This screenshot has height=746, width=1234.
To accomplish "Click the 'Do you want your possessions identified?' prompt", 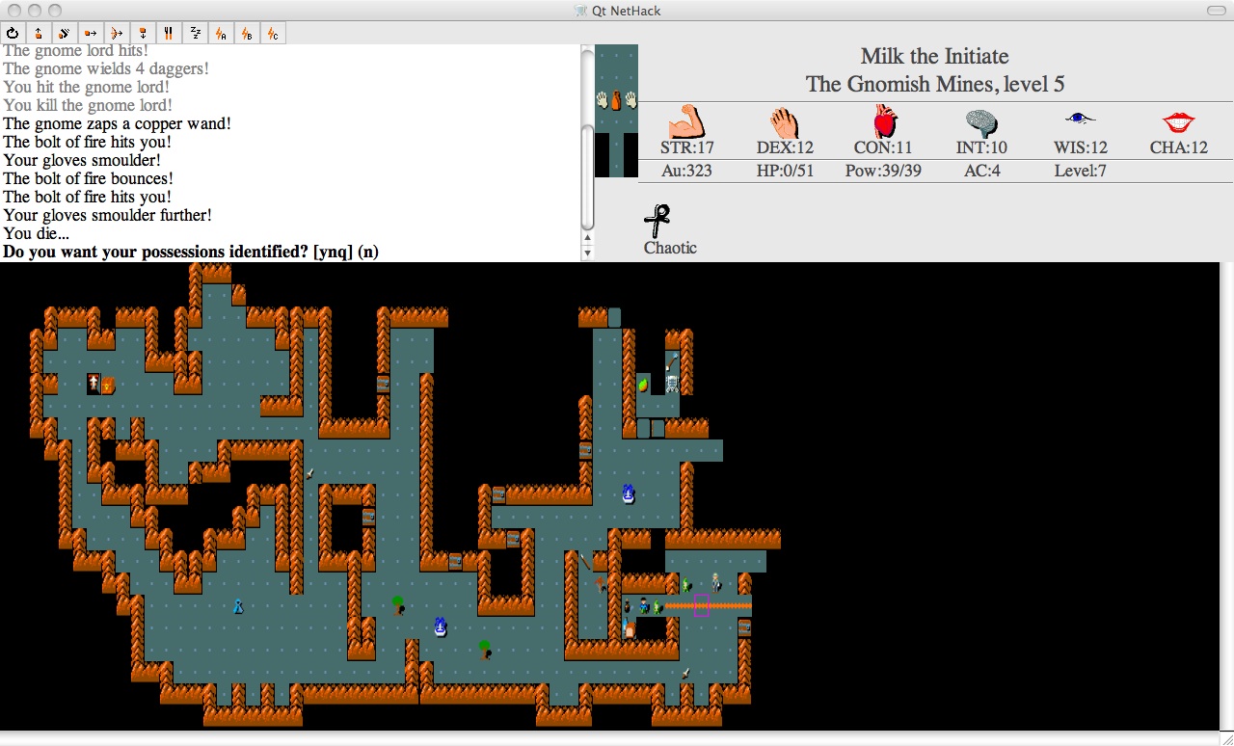I will coord(191,252).
